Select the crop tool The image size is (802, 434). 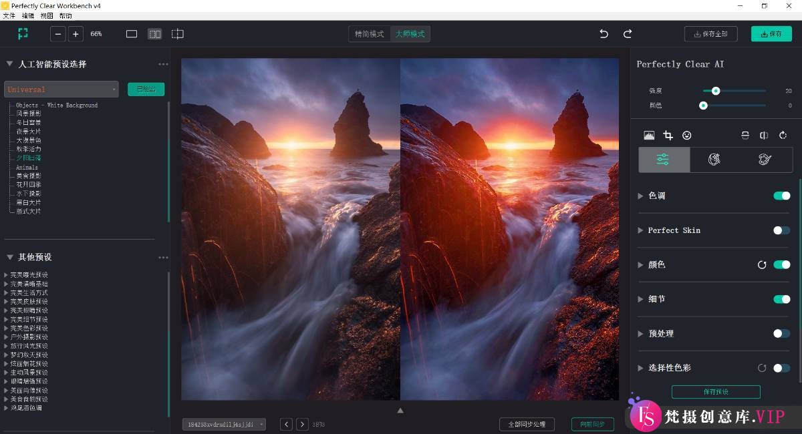pyautogui.click(x=668, y=135)
